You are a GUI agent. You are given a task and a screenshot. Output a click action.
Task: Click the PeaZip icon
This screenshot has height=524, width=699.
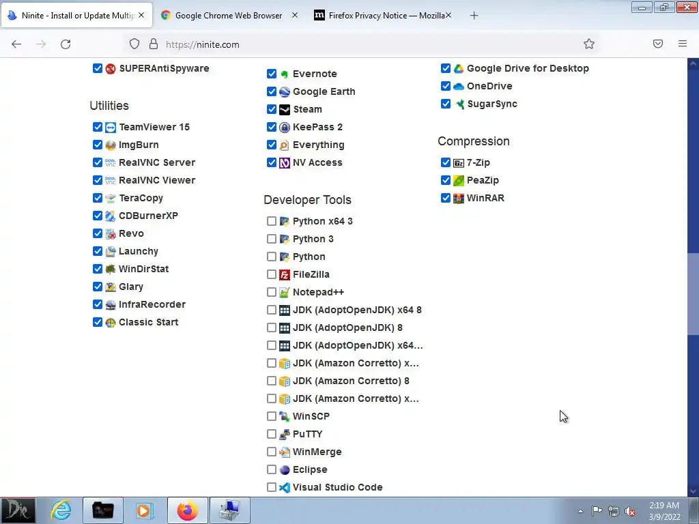point(459,180)
